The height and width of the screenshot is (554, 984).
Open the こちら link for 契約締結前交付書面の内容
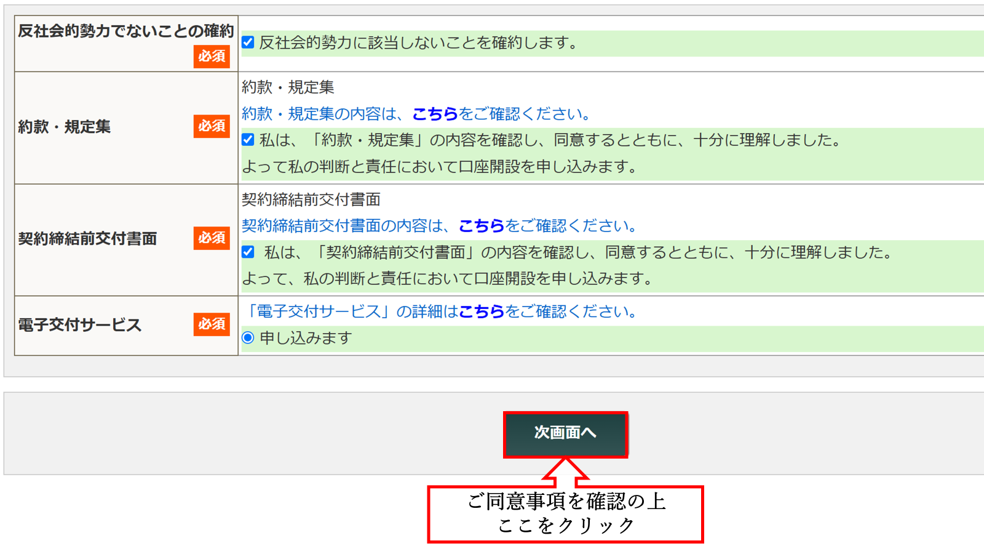[481, 226]
